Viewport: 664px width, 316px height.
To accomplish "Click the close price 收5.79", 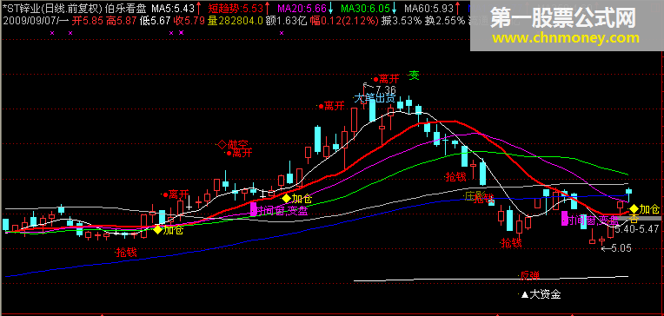I will (x=190, y=20).
